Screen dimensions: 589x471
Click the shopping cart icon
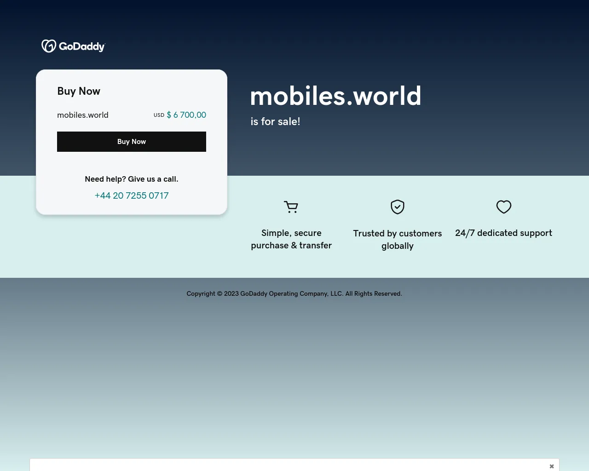point(291,207)
